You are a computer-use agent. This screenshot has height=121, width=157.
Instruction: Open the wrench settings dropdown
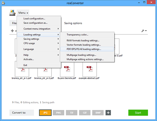click(144, 31)
